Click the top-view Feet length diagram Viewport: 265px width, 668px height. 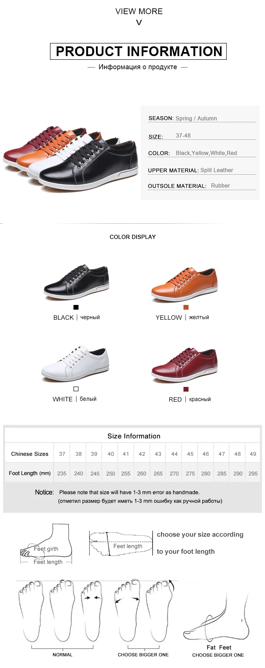121,543
